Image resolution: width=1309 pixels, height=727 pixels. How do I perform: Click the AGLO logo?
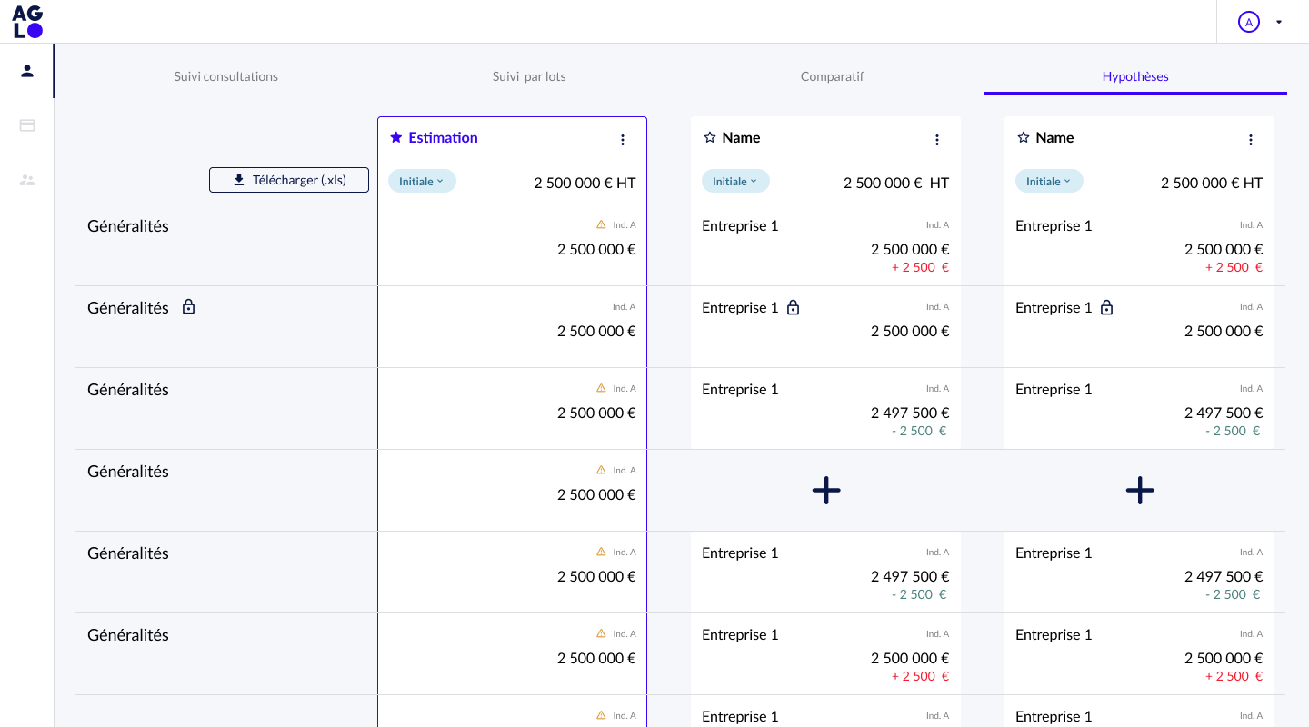[27, 22]
